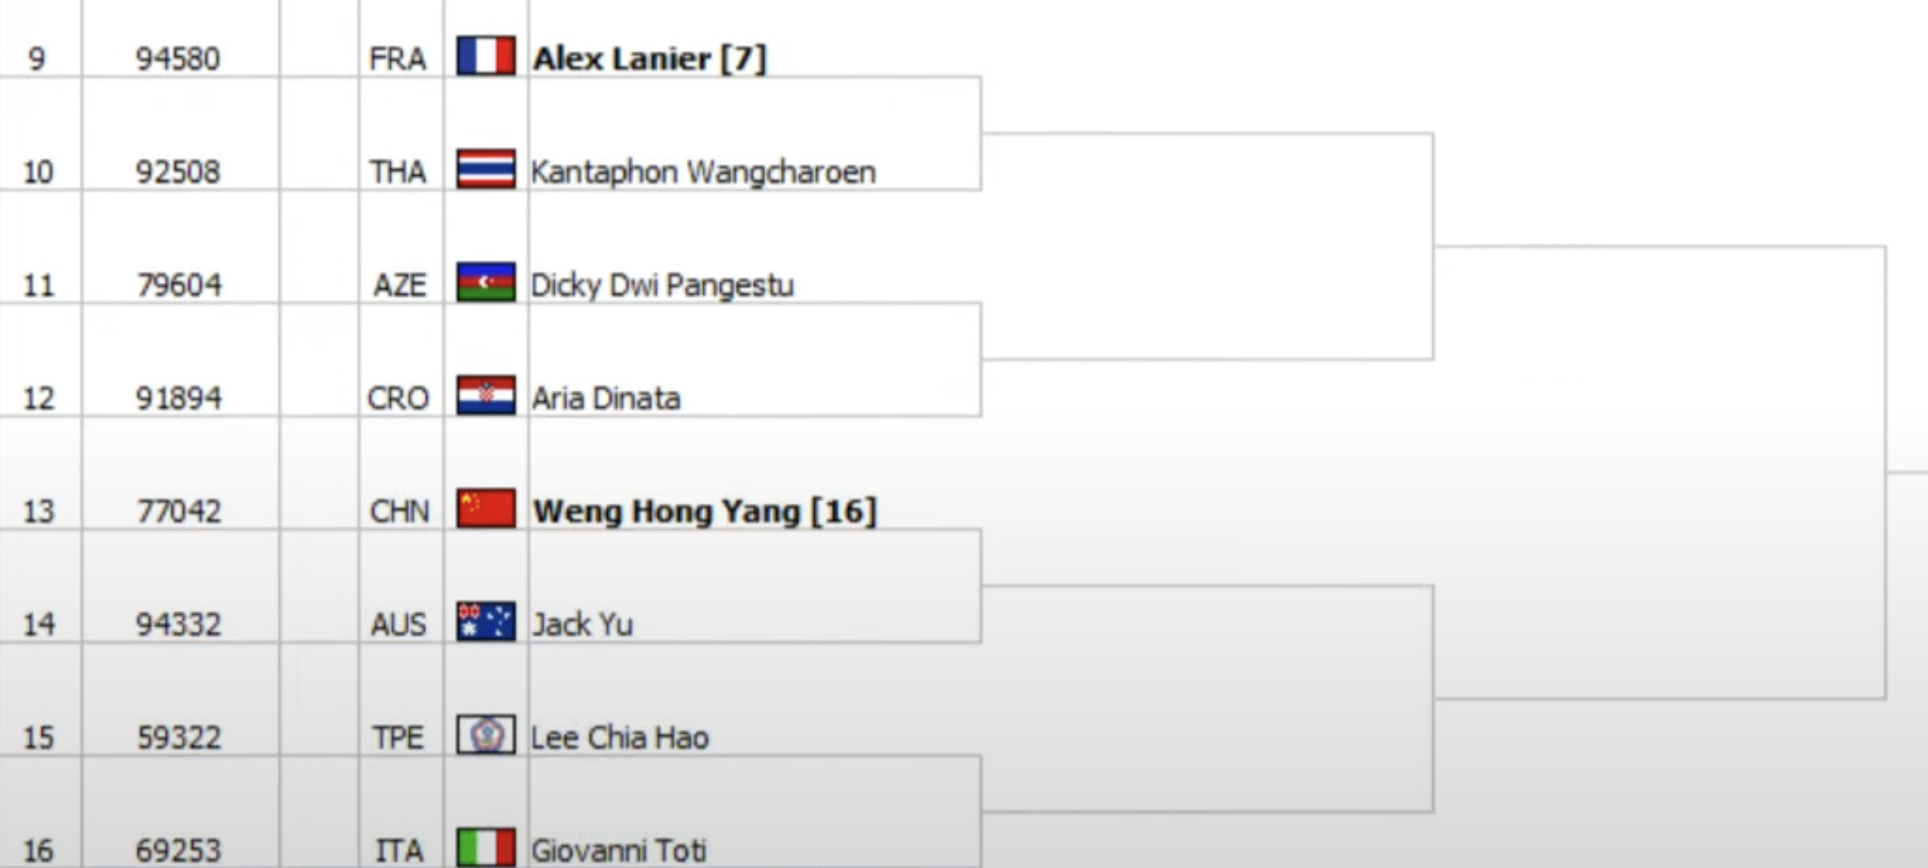Click member ID 94580 cell

coord(178,59)
